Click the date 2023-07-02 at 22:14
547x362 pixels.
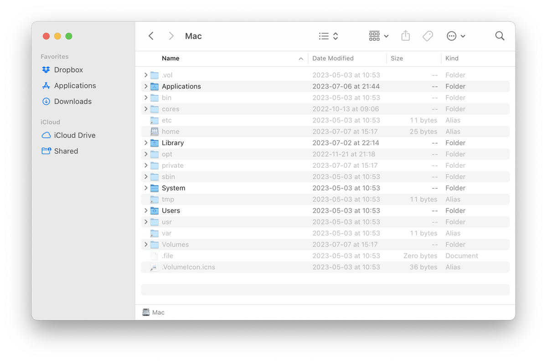point(346,143)
